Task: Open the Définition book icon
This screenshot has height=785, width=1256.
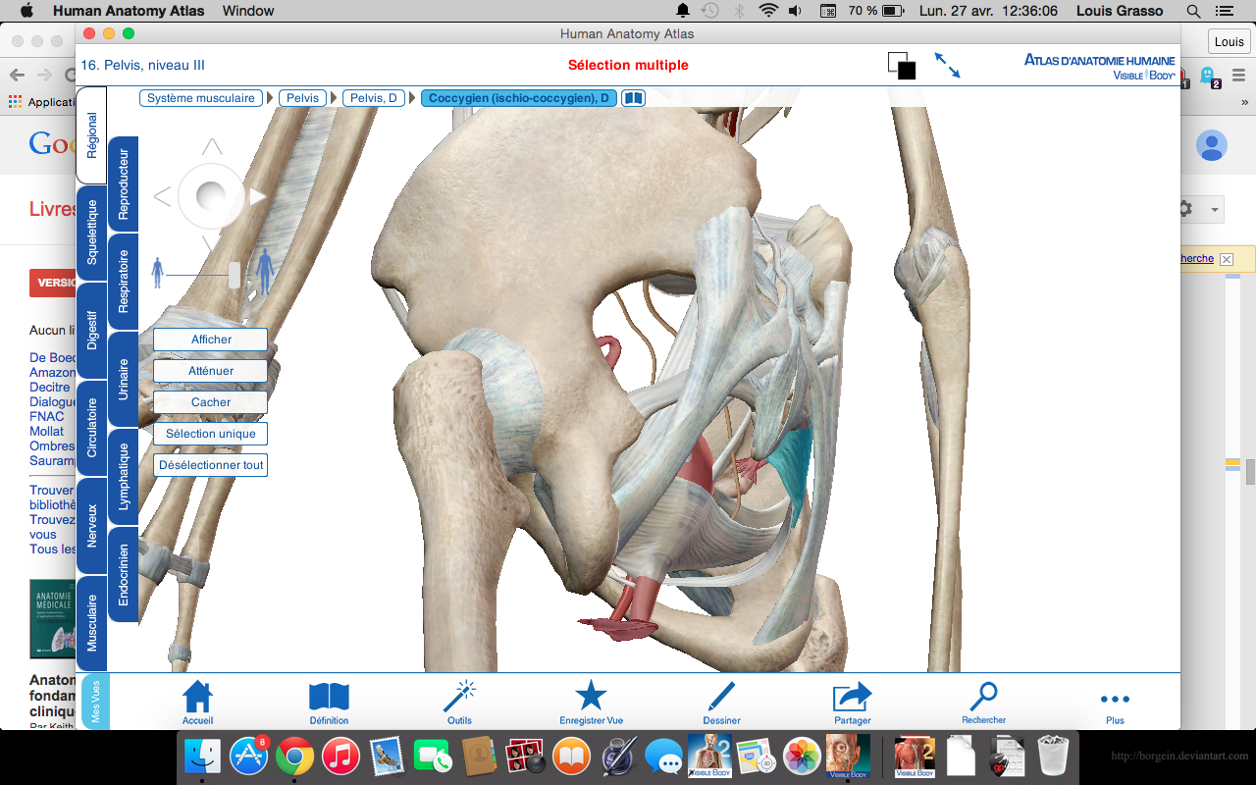Action: pyautogui.click(x=329, y=699)
